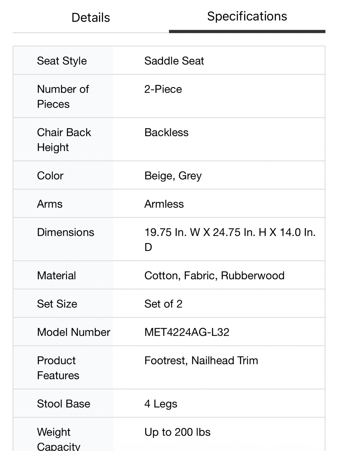Click the Dimensions row label
Screen dimensions: 338x451
point(65,232)
